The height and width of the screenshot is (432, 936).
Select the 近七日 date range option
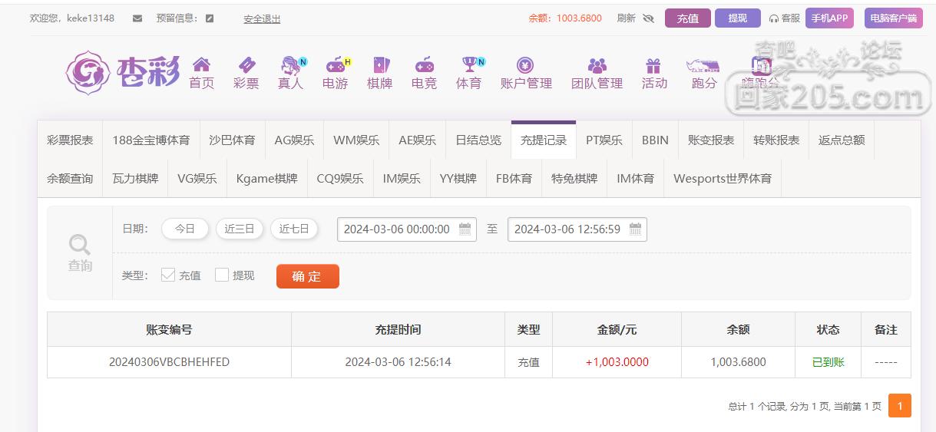pyautogui.click(x=294, y=229)
